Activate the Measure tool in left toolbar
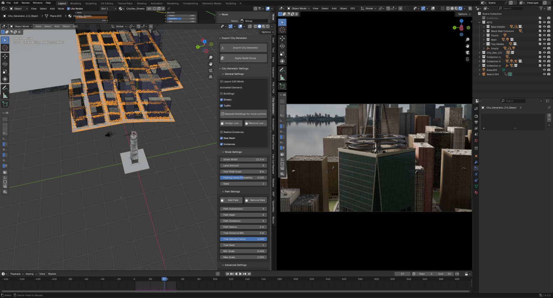The width and height of the screenshot is (553, 298). click(5, 96)
